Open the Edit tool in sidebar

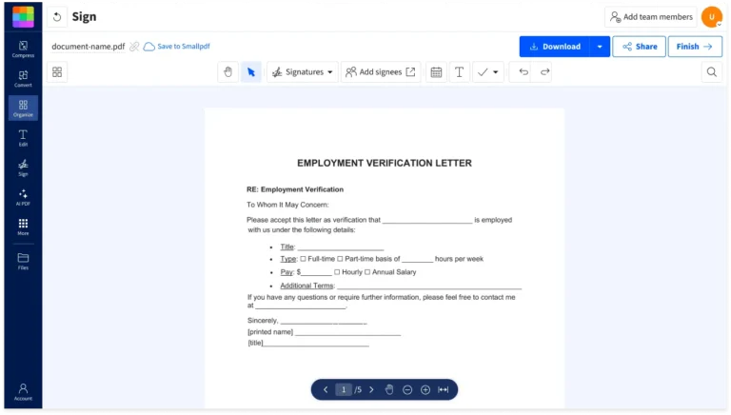coord(23,138)
